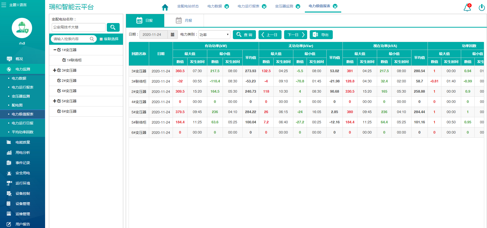
Task: Switch to the 月报 tab
Action: [x=184, y=20]
